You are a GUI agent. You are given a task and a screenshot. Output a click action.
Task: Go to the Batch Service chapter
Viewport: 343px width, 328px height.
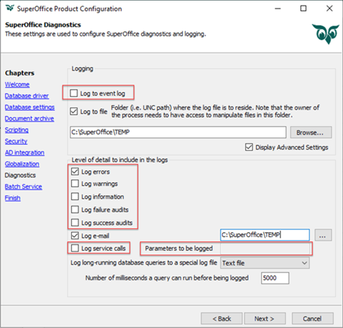[x=23, y=187]
